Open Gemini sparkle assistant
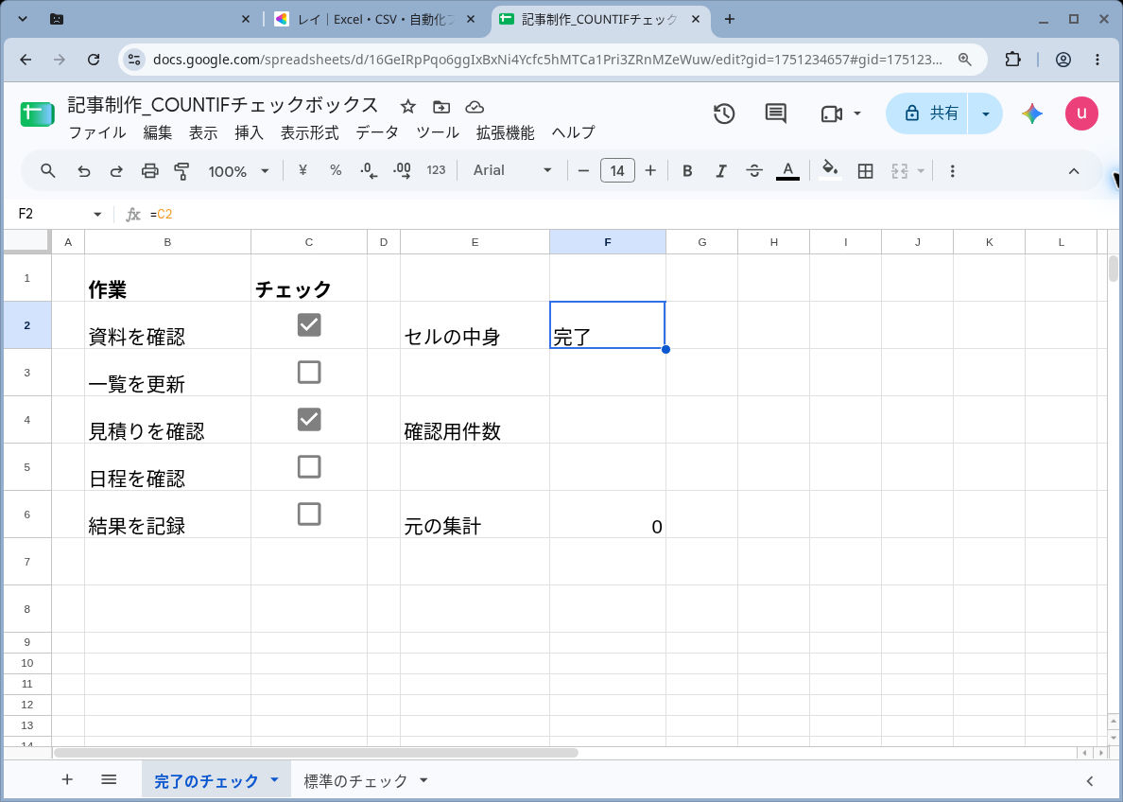 (x=1032, y=113)
